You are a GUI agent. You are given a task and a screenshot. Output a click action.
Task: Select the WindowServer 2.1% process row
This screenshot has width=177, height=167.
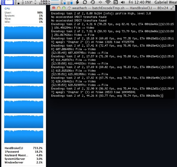point(24,162)
